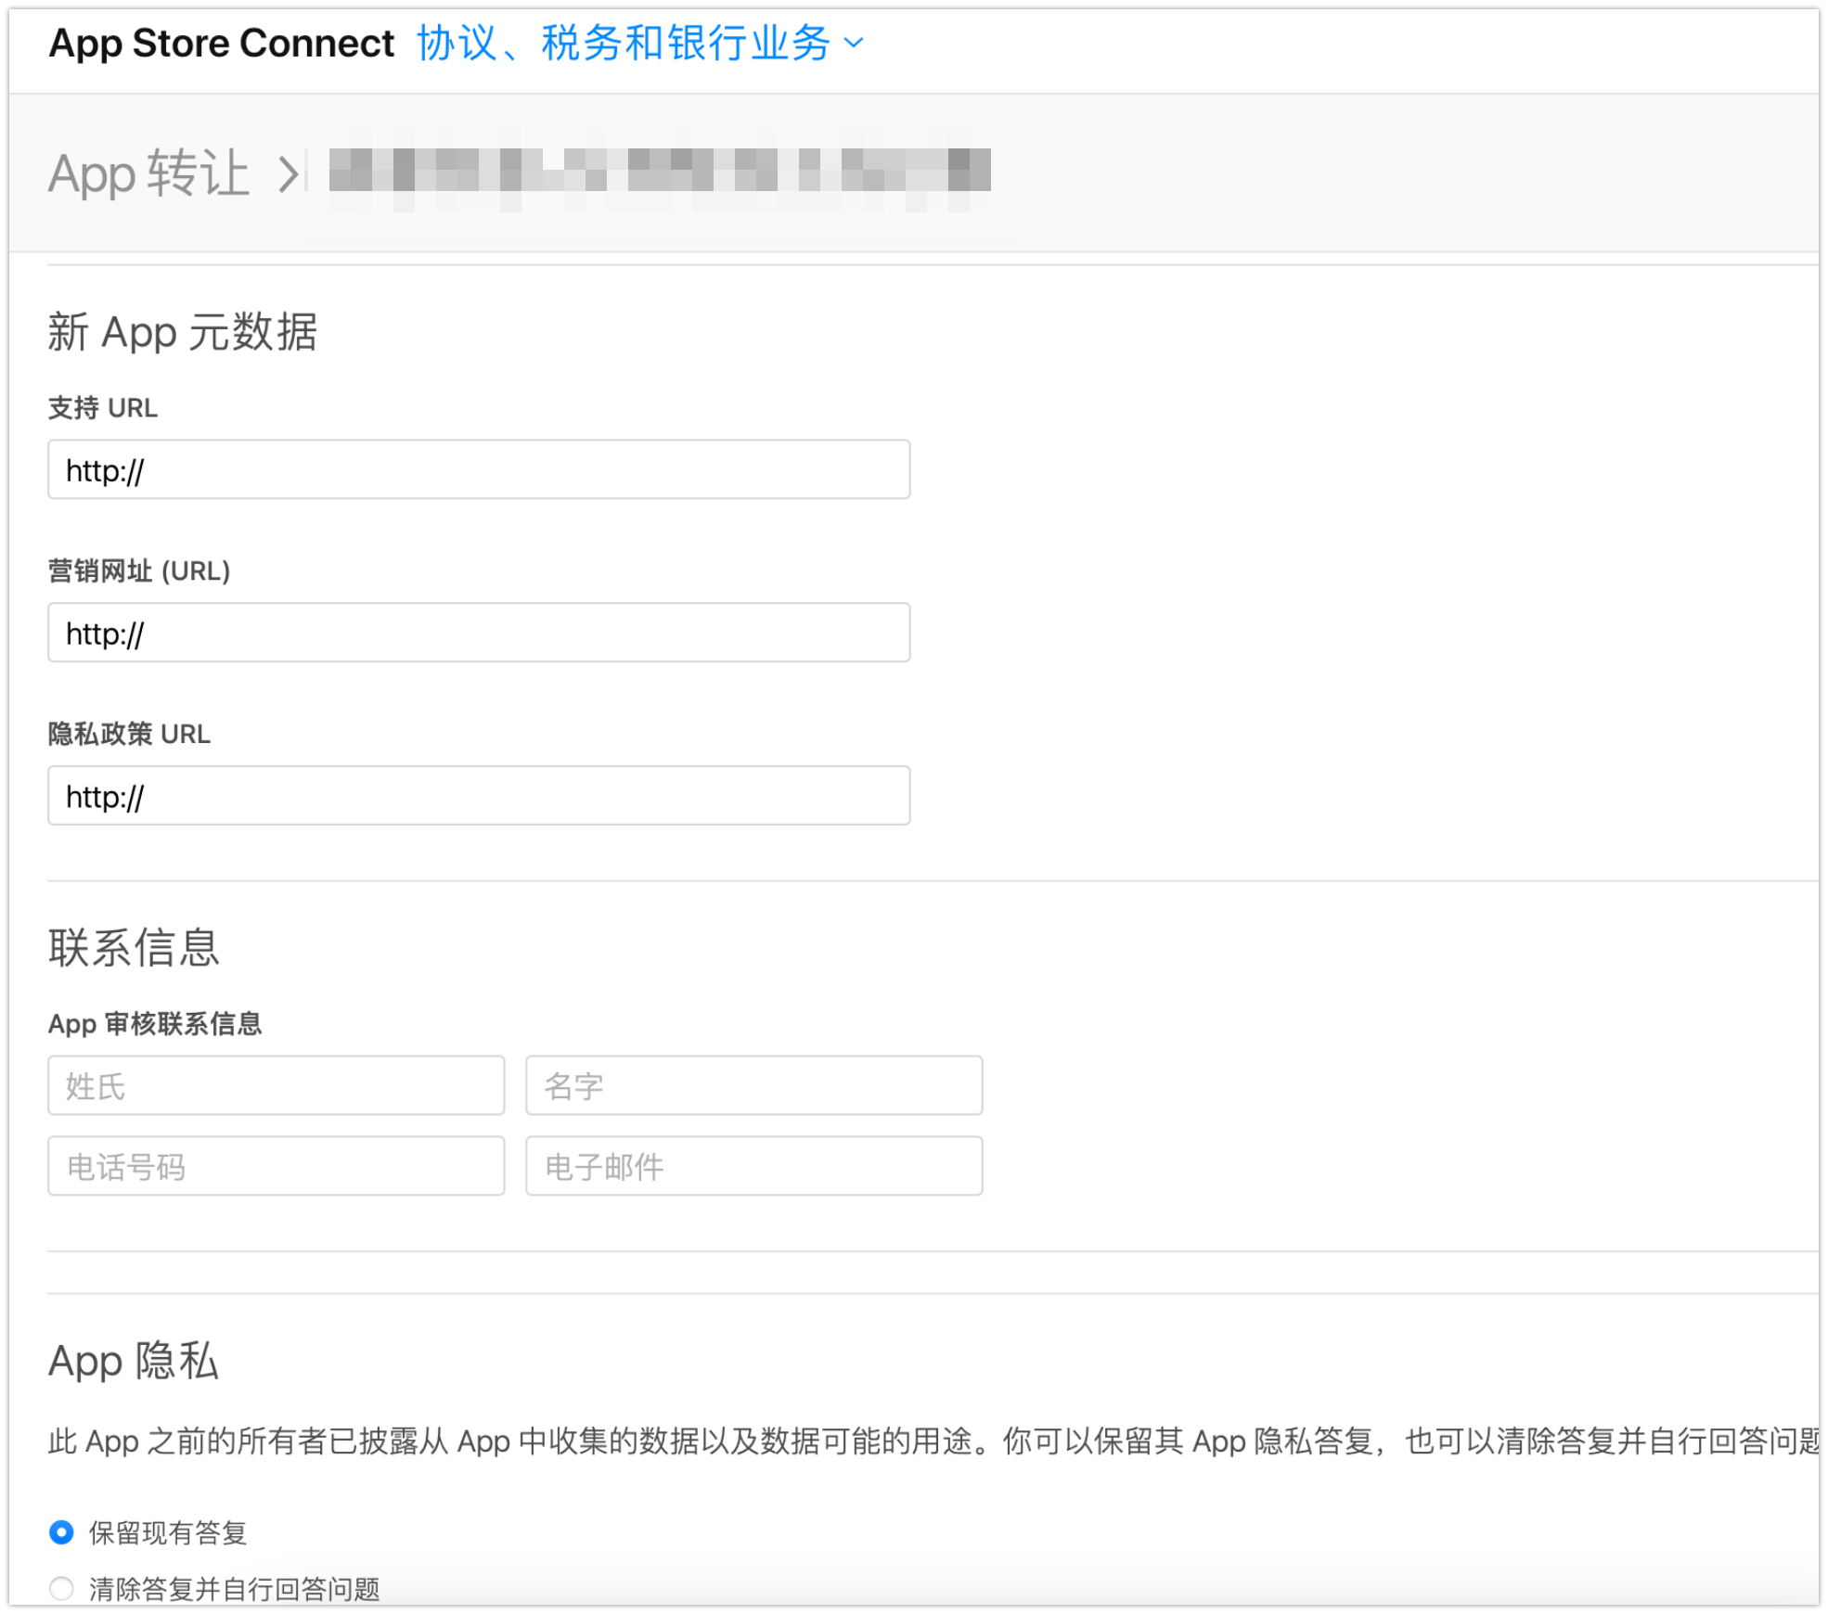Click the breadcrumb arrow after App 转让
1828x1614 pixels.
coord(290,173)
